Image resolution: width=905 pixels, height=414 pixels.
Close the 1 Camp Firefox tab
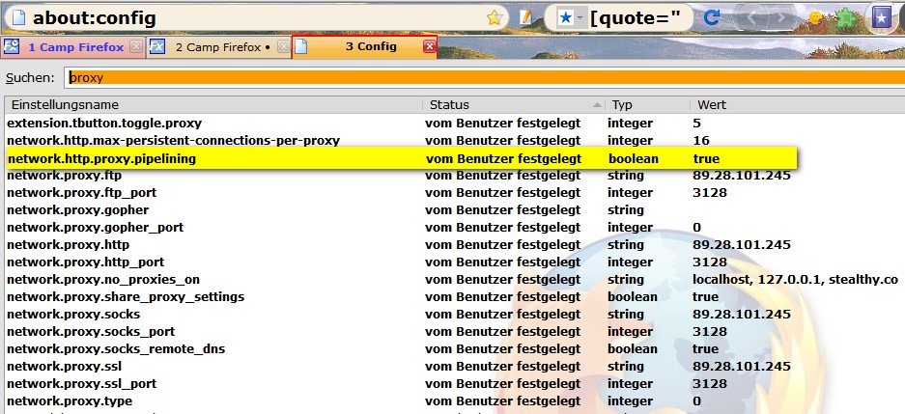coord(135,47)
